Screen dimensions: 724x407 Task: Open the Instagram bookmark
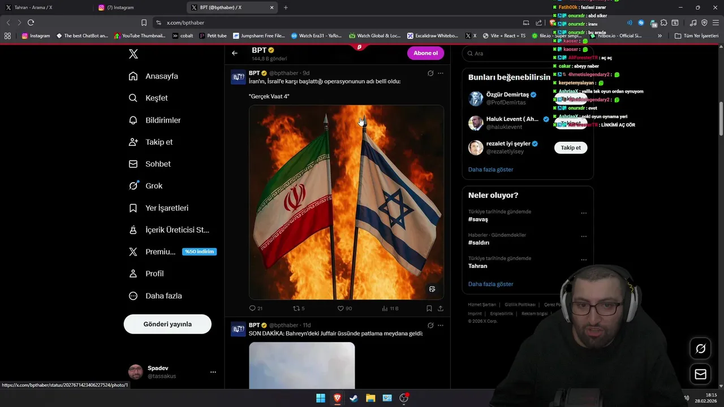pyautogui.click(x=36, y=36)
